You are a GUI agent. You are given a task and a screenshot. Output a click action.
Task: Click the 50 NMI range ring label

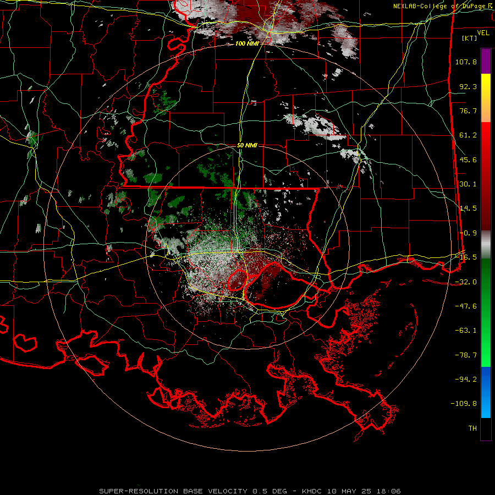[247, 146]
